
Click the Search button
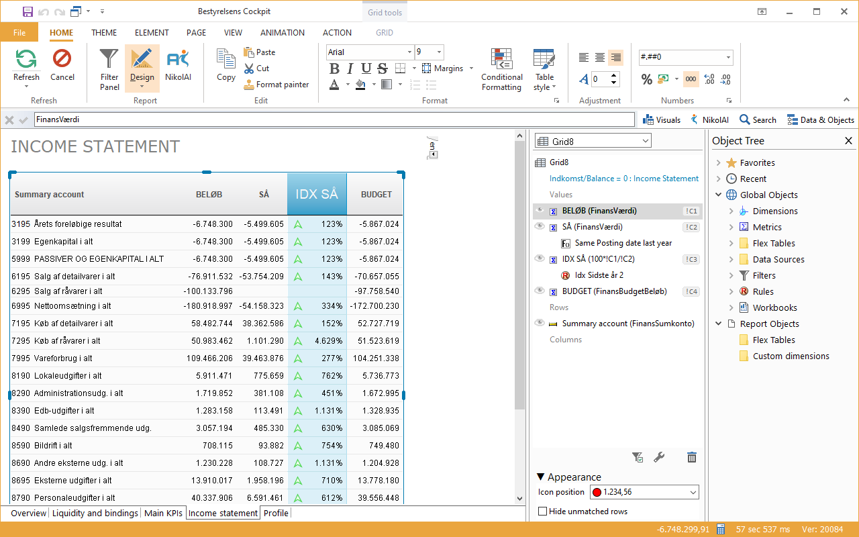click(758, 119)
